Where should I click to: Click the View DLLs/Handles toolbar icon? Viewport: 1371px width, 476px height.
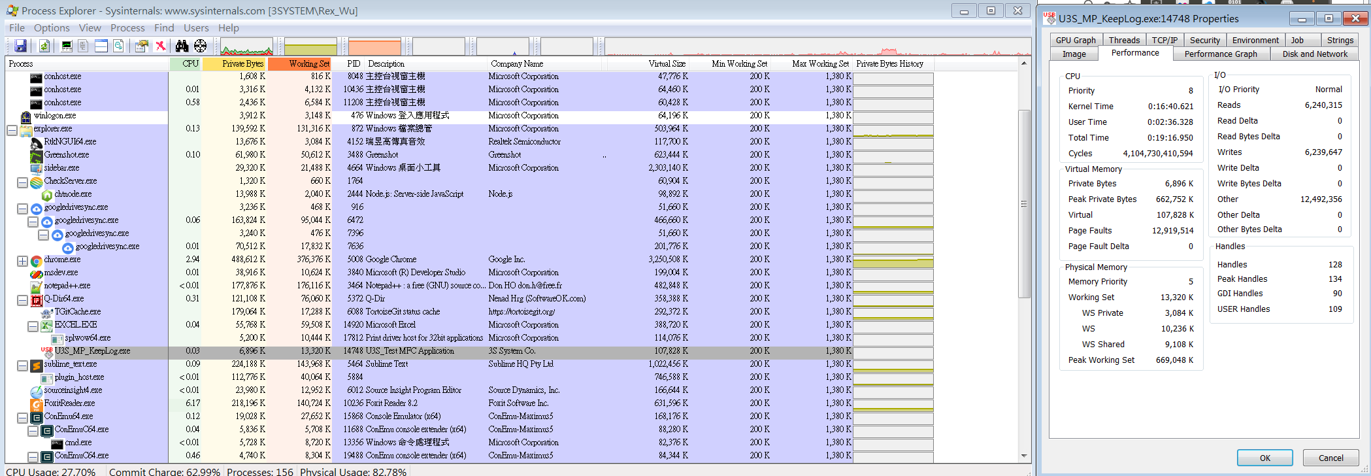click(118, 46)
